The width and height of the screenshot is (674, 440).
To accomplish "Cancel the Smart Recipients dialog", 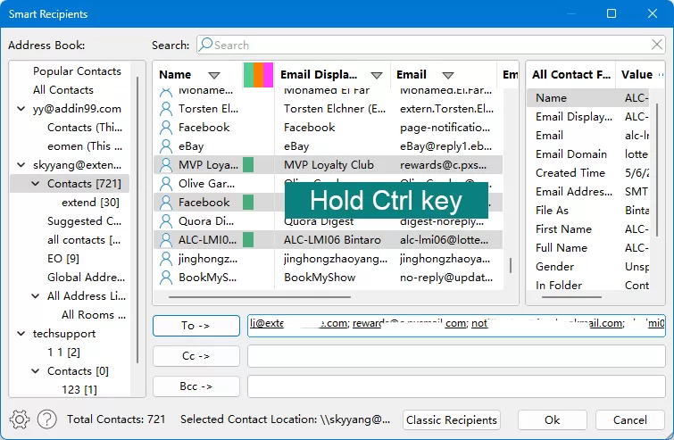I will pos(629,419).
